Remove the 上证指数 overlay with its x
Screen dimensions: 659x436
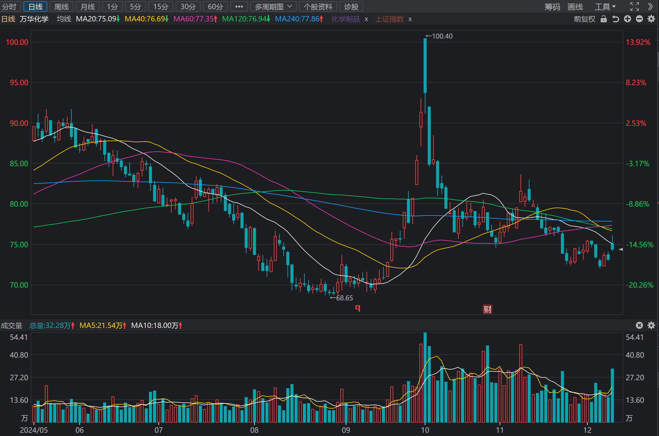coord(410,19)
